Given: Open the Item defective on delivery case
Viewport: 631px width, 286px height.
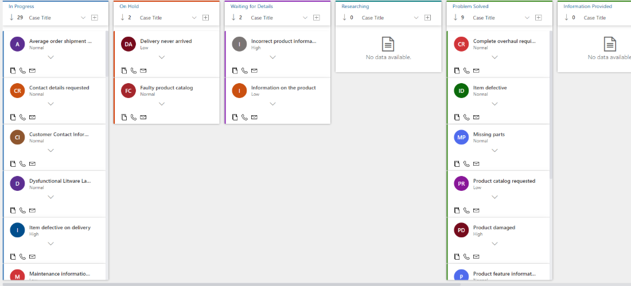Looking at the screenshot, I should (60, 228).
